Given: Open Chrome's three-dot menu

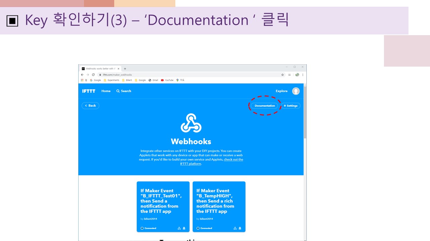Looking at the screenshot, I should pos(303,75).
